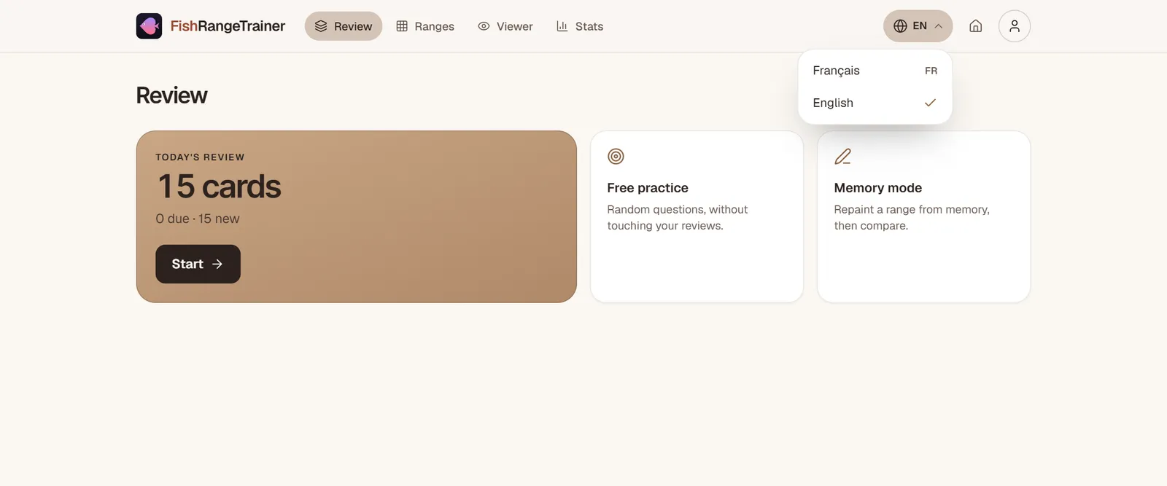This screenshot has height=486, width=1167.
Task: Click the Viewer eye icon
Action: tap(484, 26)
